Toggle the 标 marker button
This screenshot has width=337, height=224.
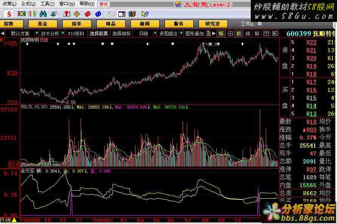point(221,34)
